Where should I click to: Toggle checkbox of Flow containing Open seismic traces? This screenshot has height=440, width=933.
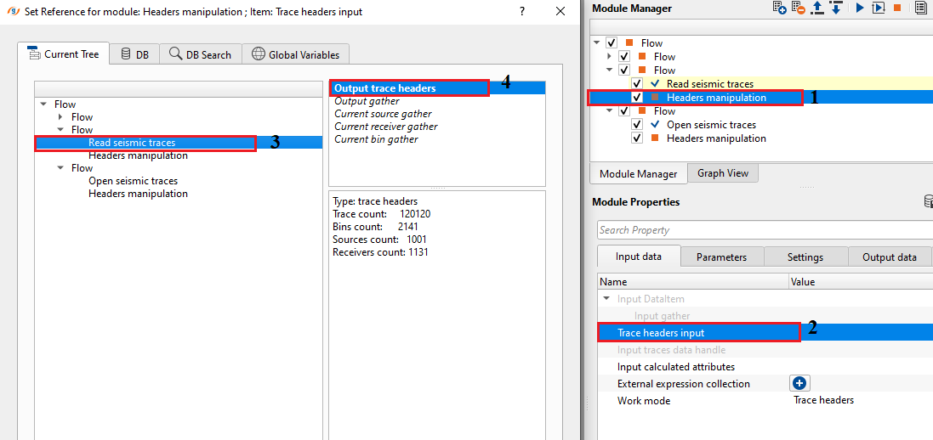click(624, 111)
